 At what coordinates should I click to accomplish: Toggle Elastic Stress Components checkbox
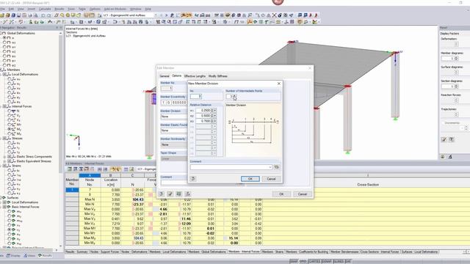click(x=10, y=156)
